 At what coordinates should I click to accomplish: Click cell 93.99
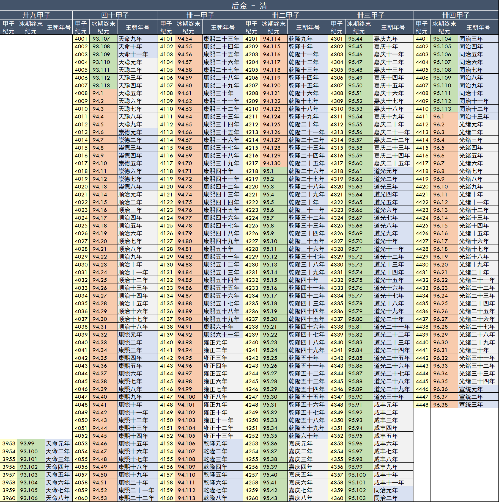point(31,443)
